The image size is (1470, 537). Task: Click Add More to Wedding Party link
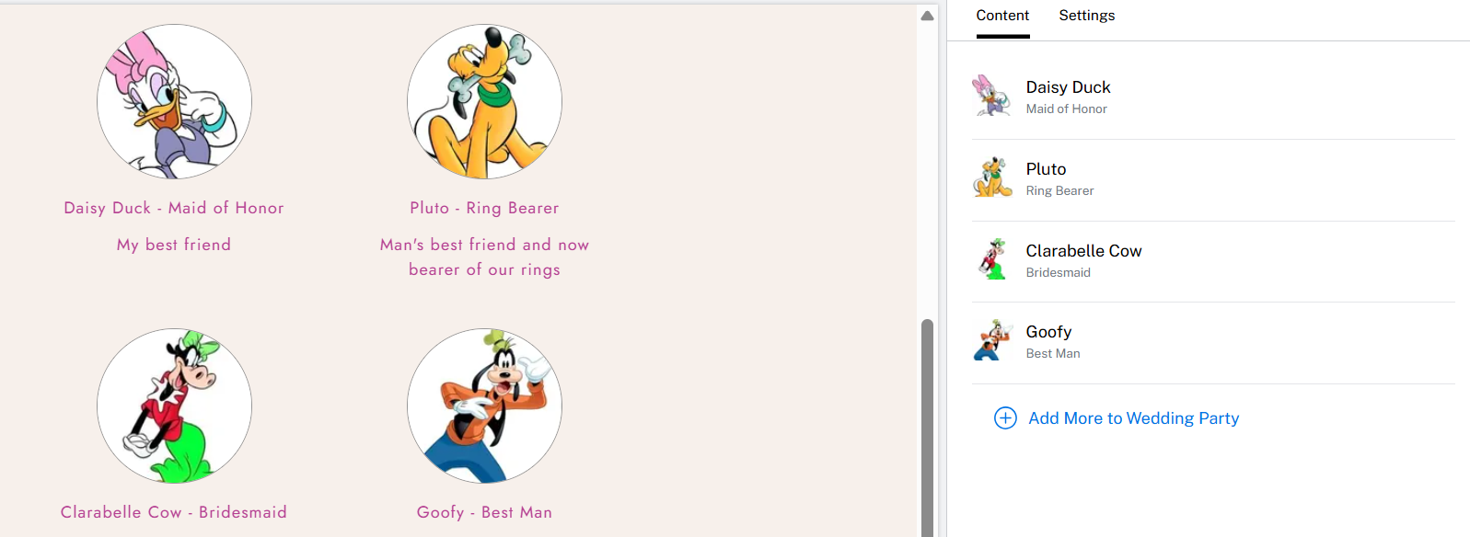tap(1133, 418)
